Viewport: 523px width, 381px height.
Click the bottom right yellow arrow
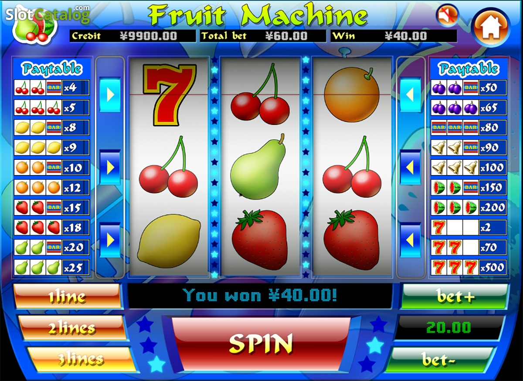point(411,239)
